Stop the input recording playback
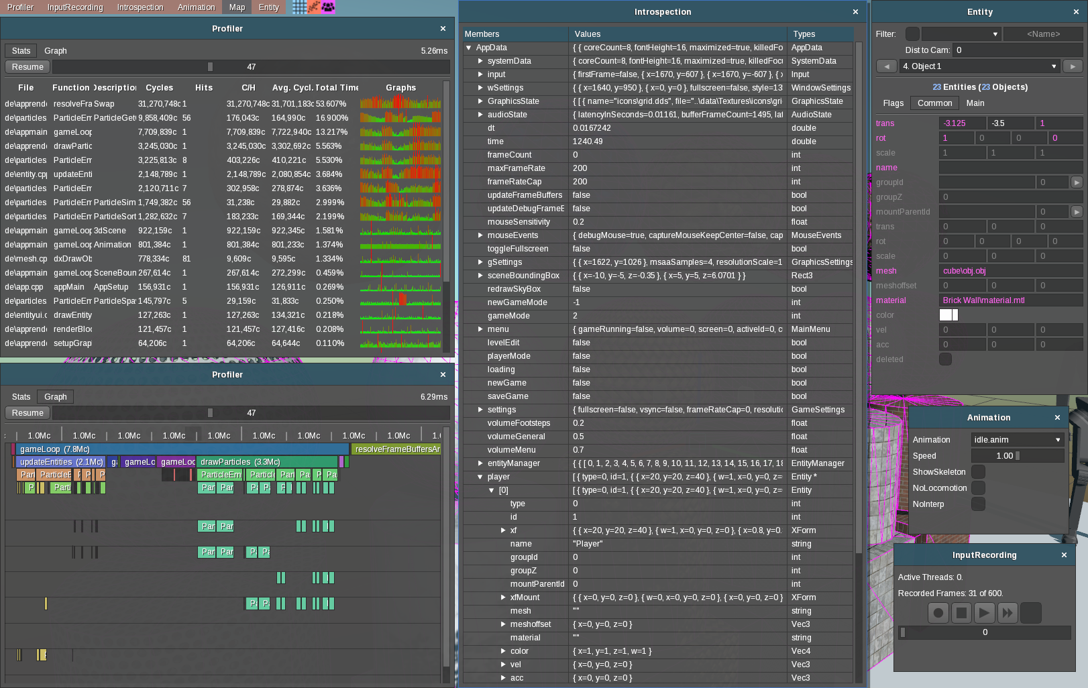The image size is (1088, 688). 961,612
